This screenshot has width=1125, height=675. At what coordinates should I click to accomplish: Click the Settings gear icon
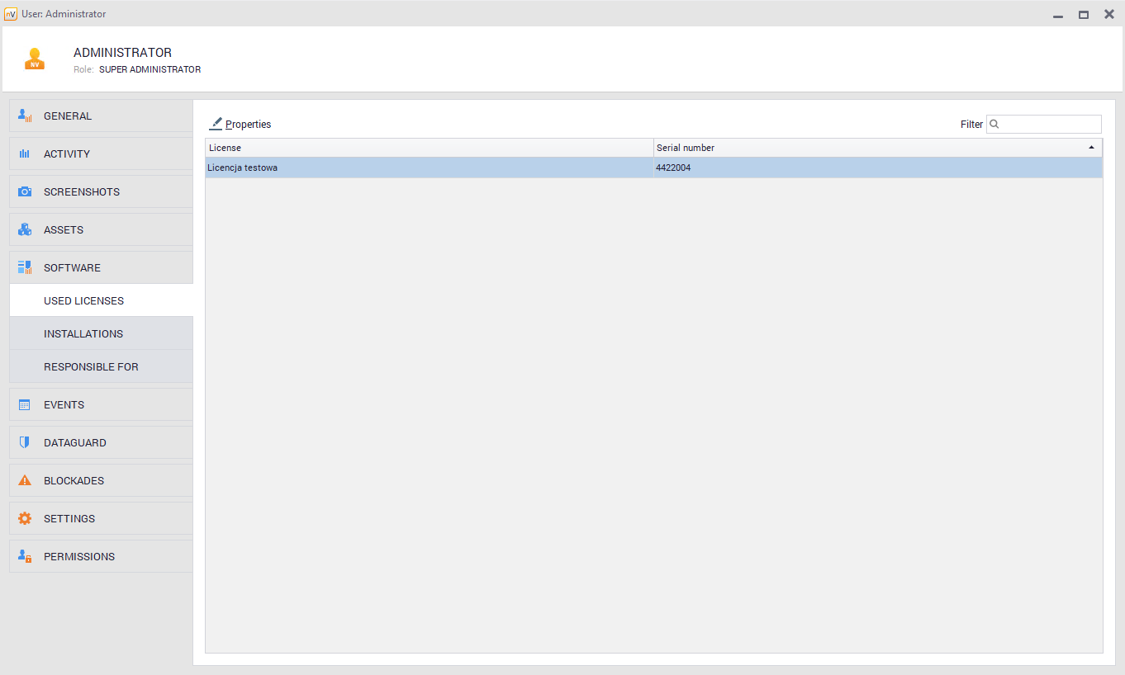point(25,519)
